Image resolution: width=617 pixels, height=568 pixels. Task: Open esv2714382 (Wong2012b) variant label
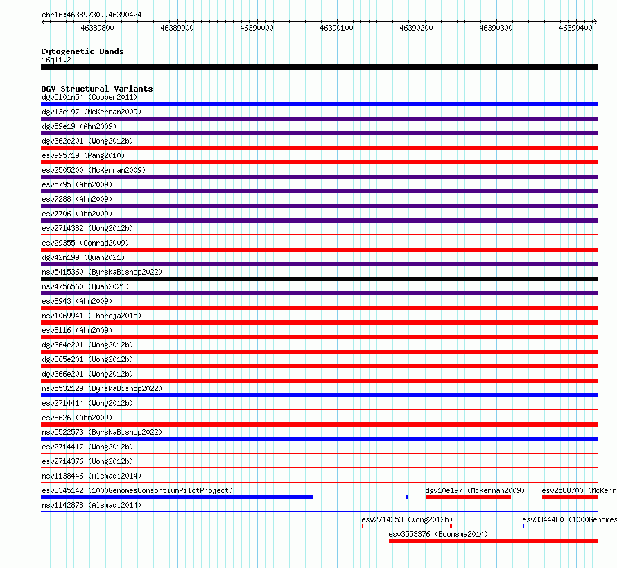[x=87, y=228]
